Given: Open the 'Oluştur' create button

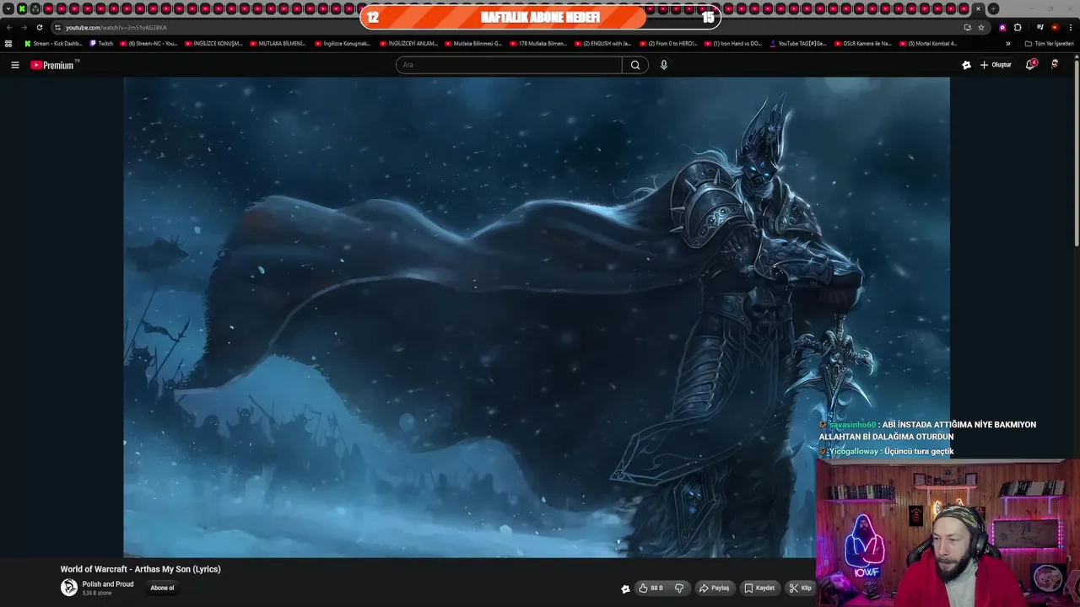Looking at the screenshot, I should (996, 65).
